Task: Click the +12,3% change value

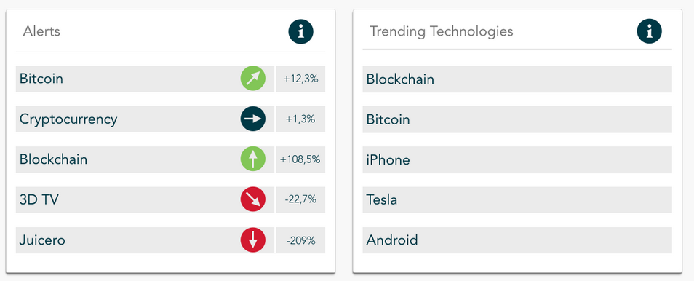Action: click(x=300, y=79)
